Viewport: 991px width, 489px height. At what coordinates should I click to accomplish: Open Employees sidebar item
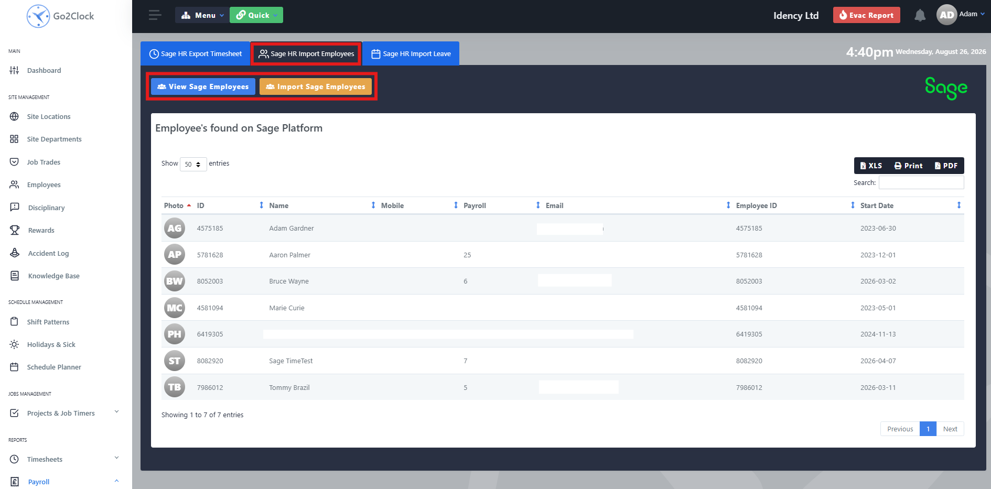[x=44, y=184]
